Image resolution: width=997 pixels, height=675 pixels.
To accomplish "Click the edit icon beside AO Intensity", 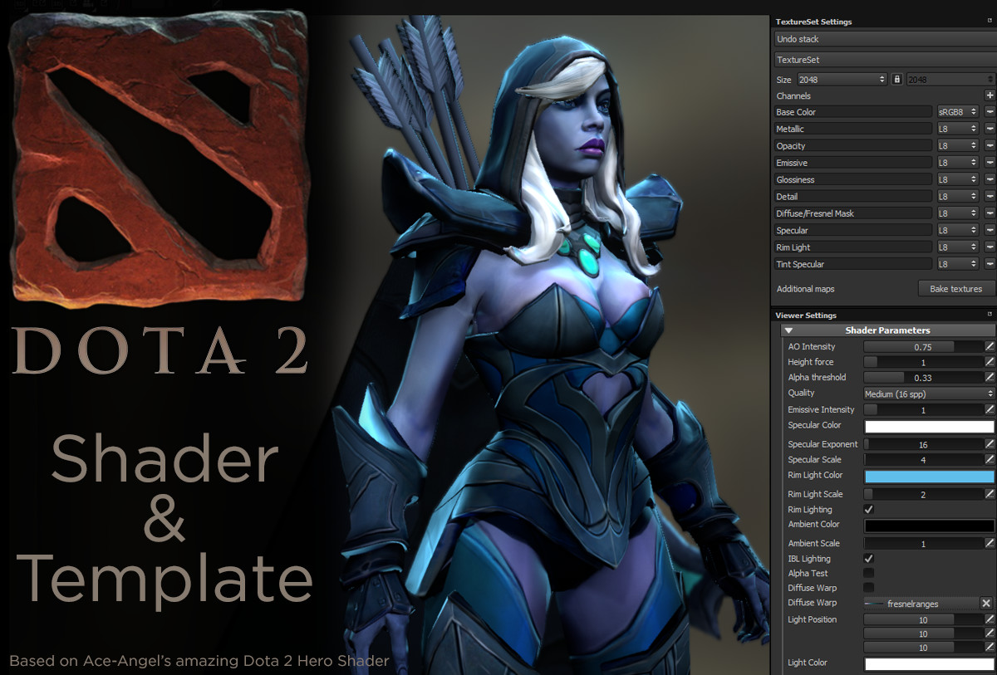I will pos(990,346).
